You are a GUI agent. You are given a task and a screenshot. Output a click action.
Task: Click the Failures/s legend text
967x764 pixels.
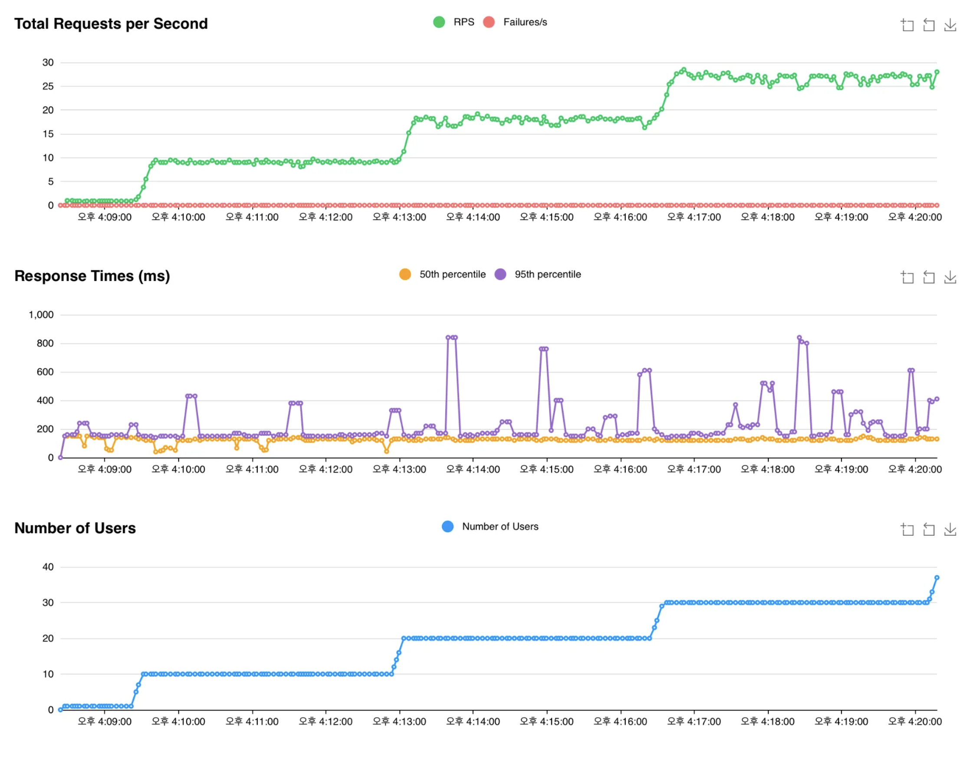525,22
